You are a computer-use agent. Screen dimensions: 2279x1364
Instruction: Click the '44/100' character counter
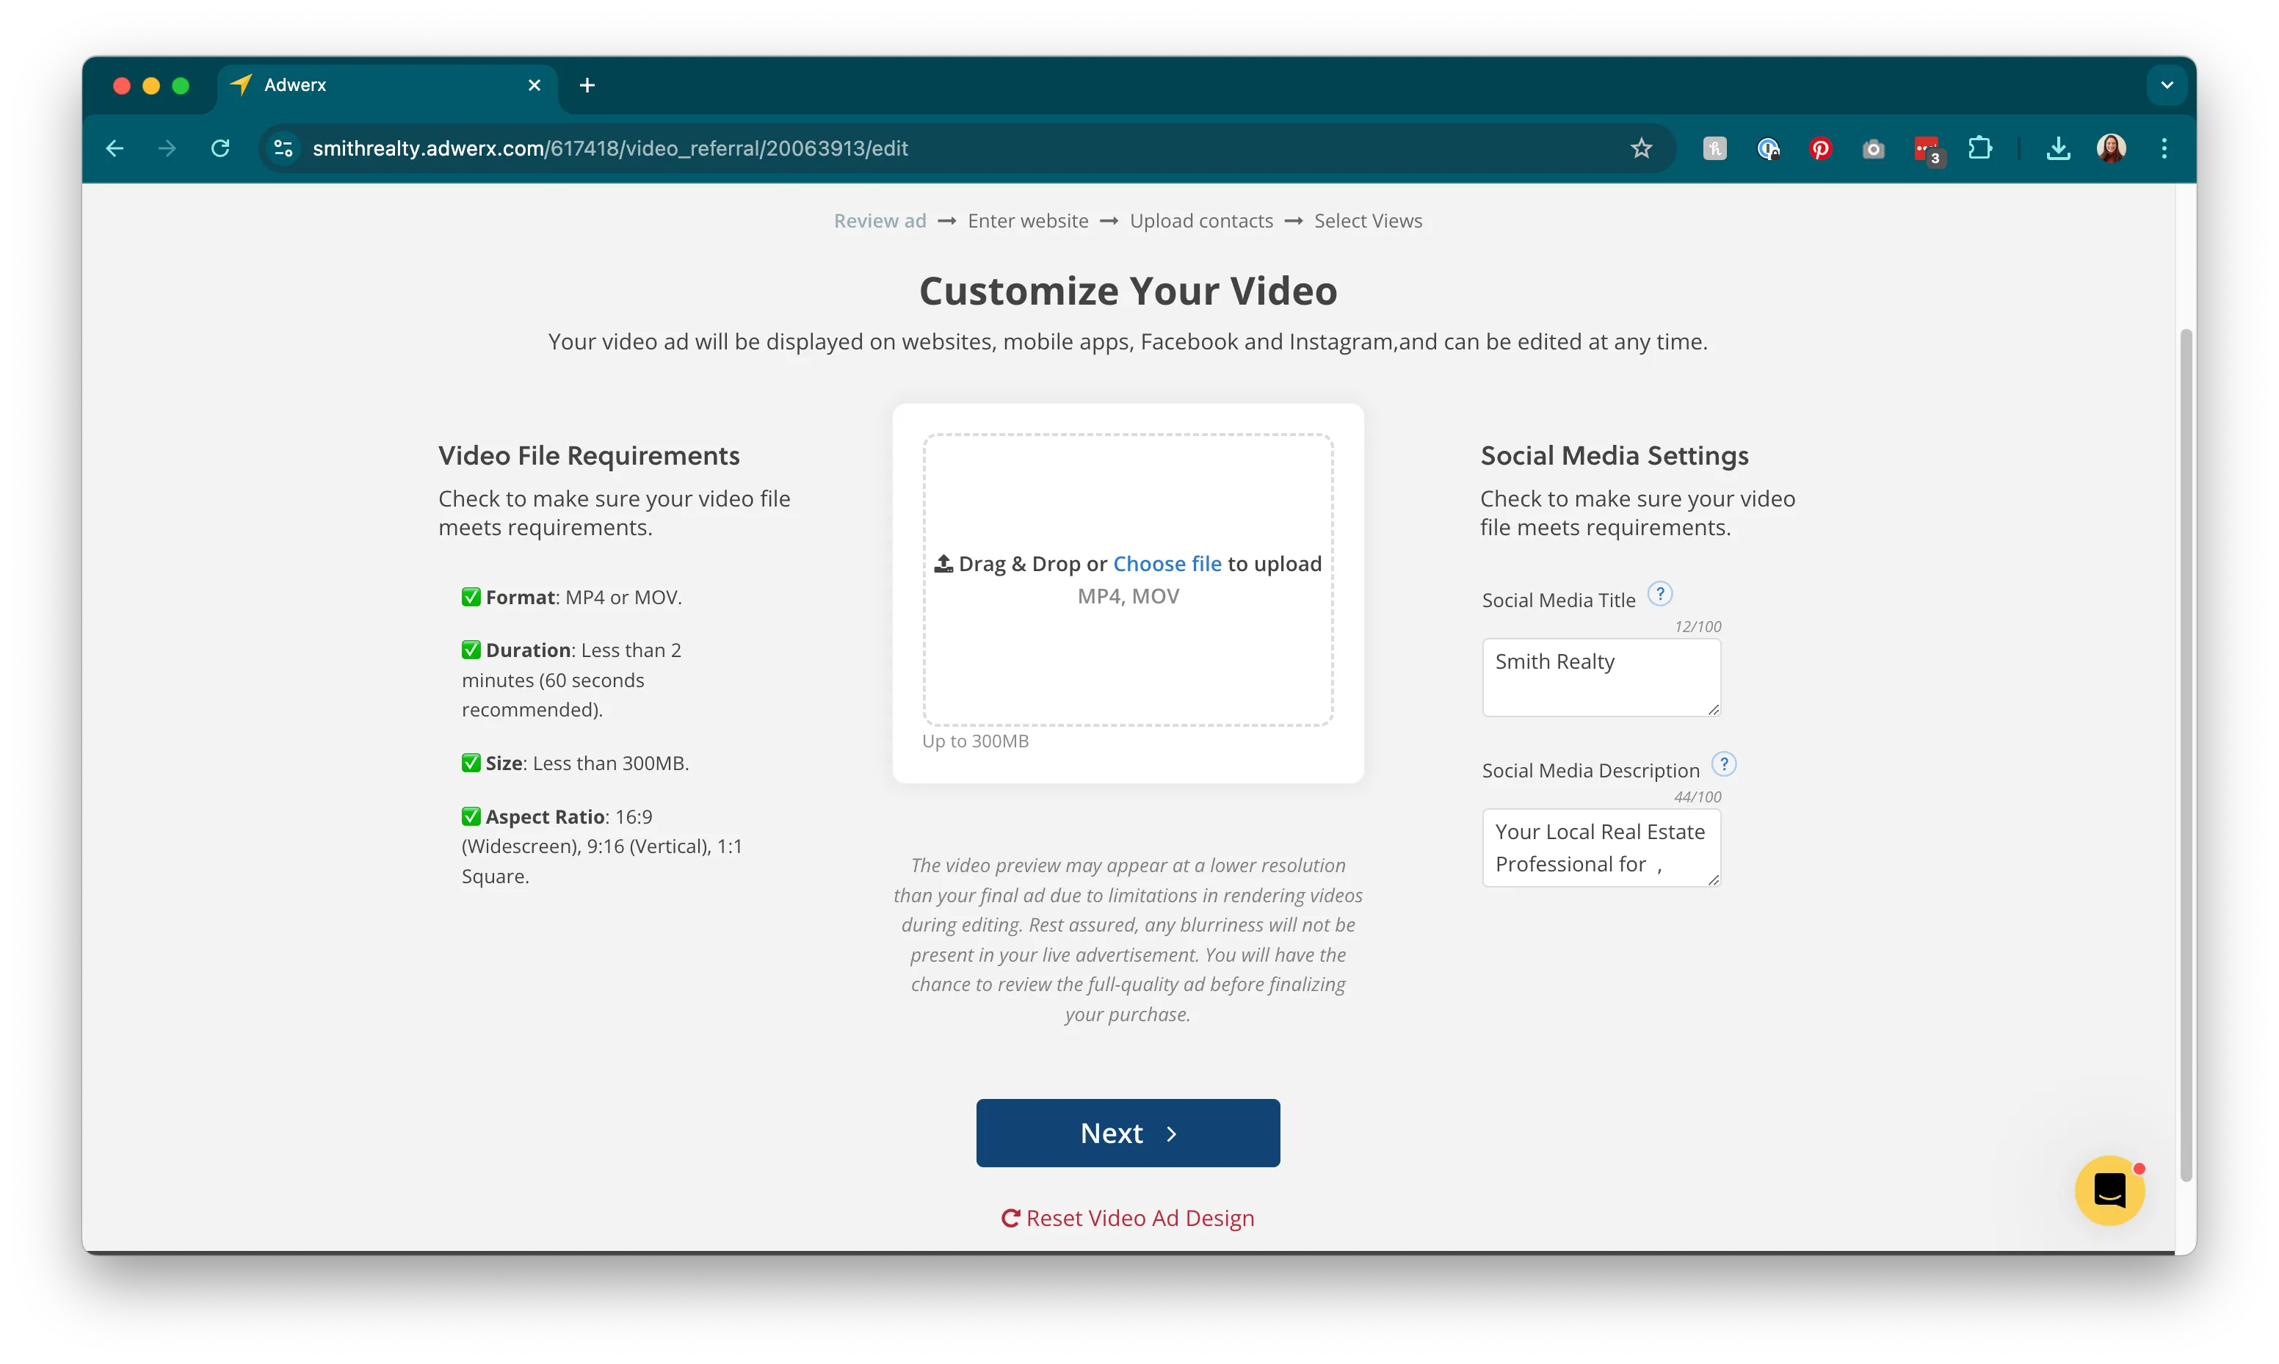click(x=1698, y=797)
